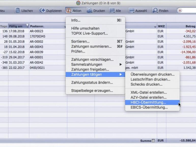Sort by Fällig am column header
The image size is (196, 147).
coord(19,26)
